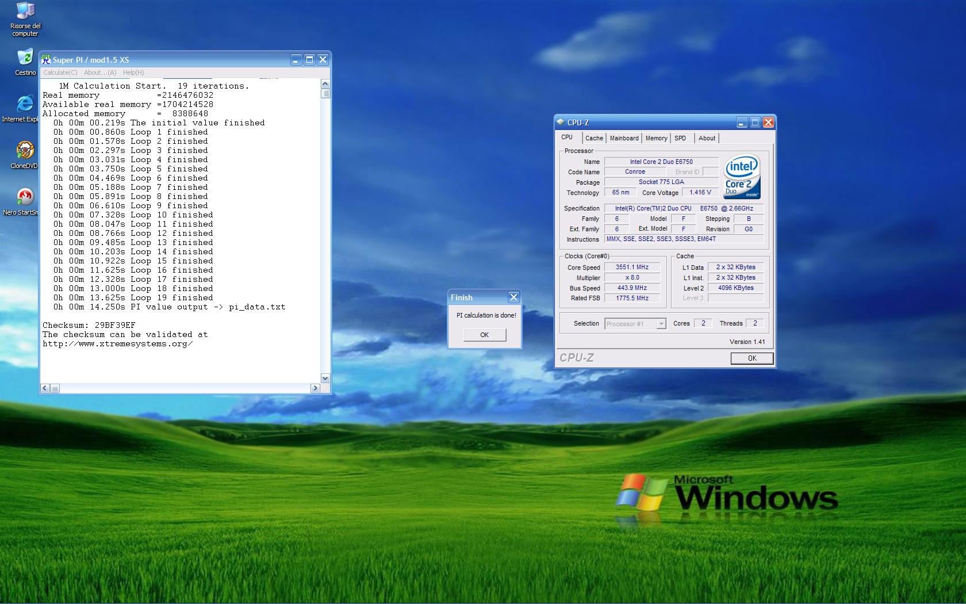Viewport: 966px width, 604px height.
Task: Click the CPU-Z title bar icon
Action: click(560, 122)
